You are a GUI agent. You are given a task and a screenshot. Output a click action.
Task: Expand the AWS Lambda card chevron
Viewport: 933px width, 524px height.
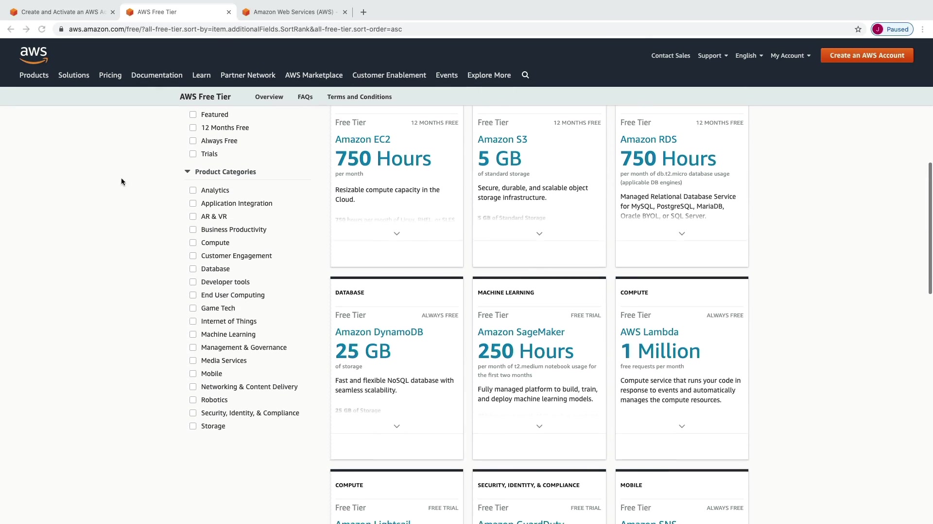tap(682, 426)
